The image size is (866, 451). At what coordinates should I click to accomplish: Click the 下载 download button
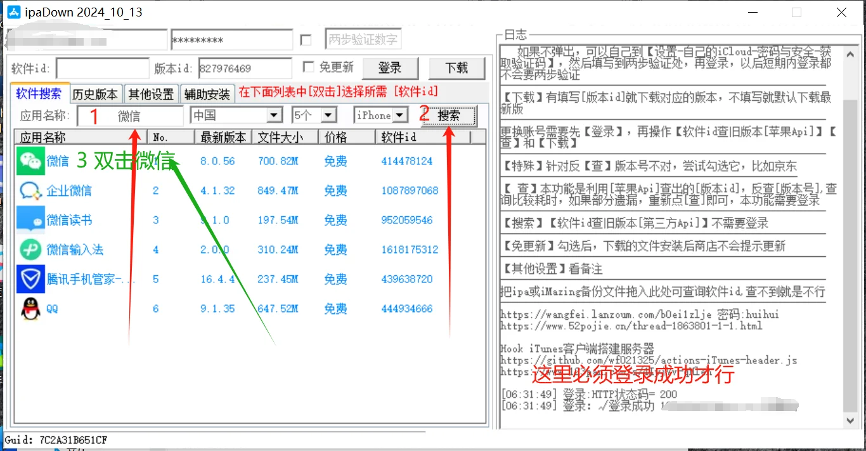(x=457, y=68)
